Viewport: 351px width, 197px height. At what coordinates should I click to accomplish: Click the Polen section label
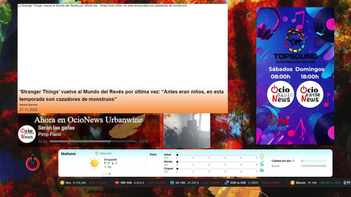(153, 155)
